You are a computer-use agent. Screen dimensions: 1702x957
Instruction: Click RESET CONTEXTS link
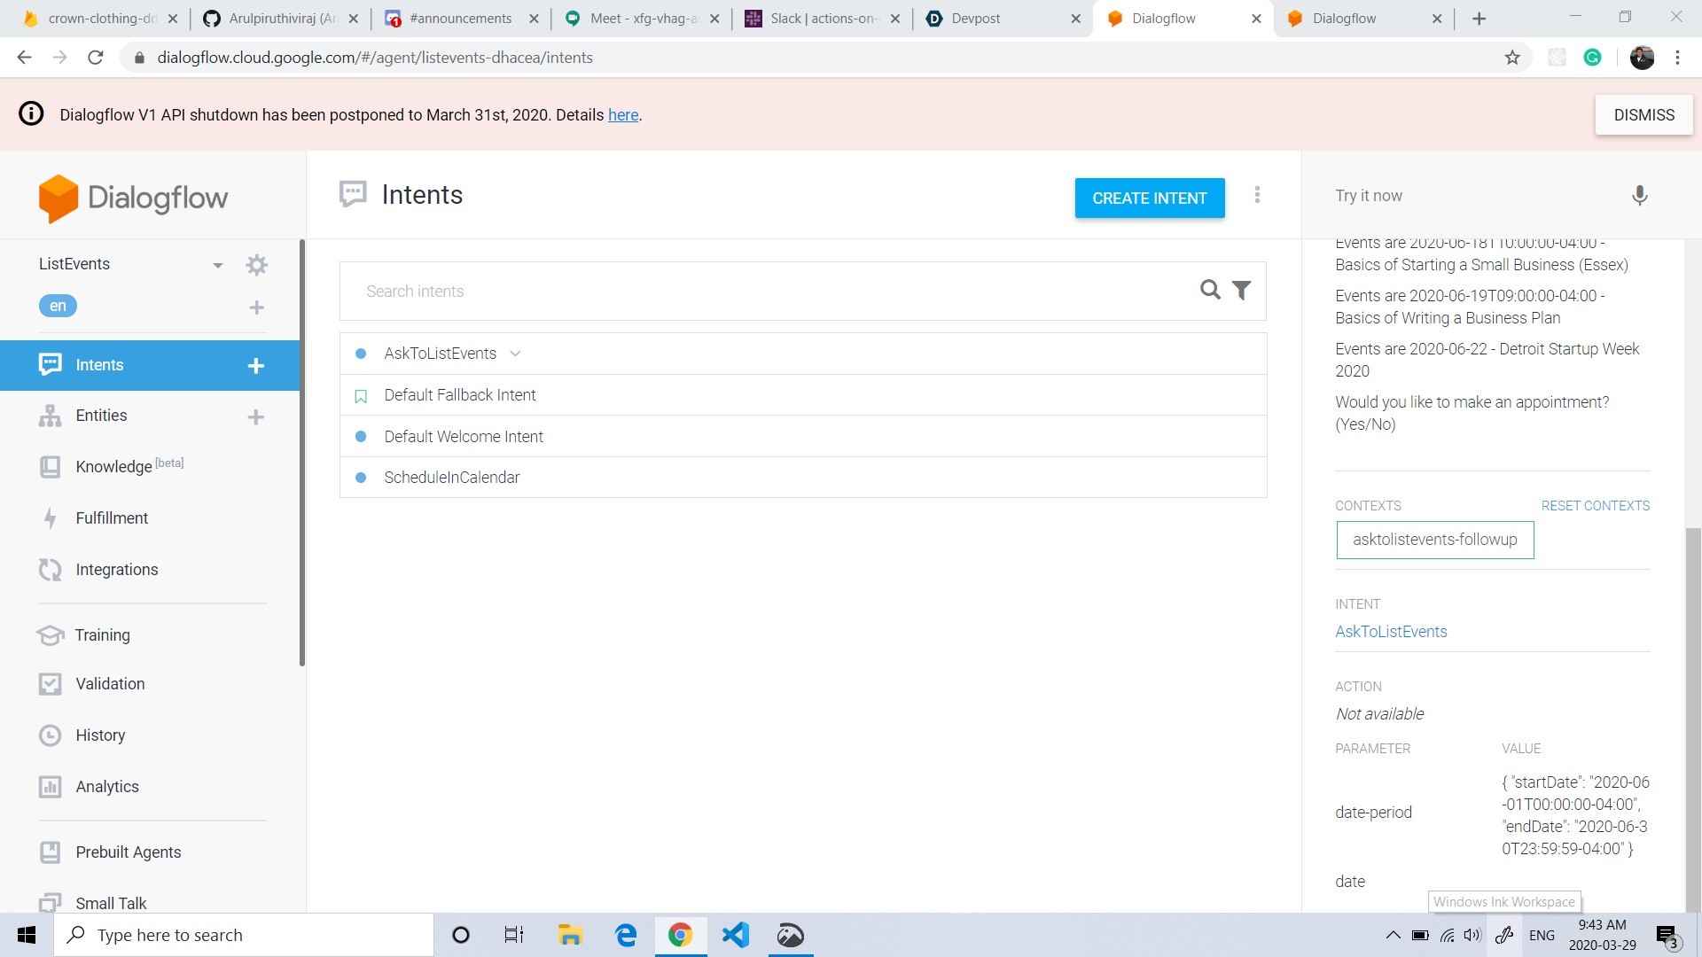(1595, 506)
